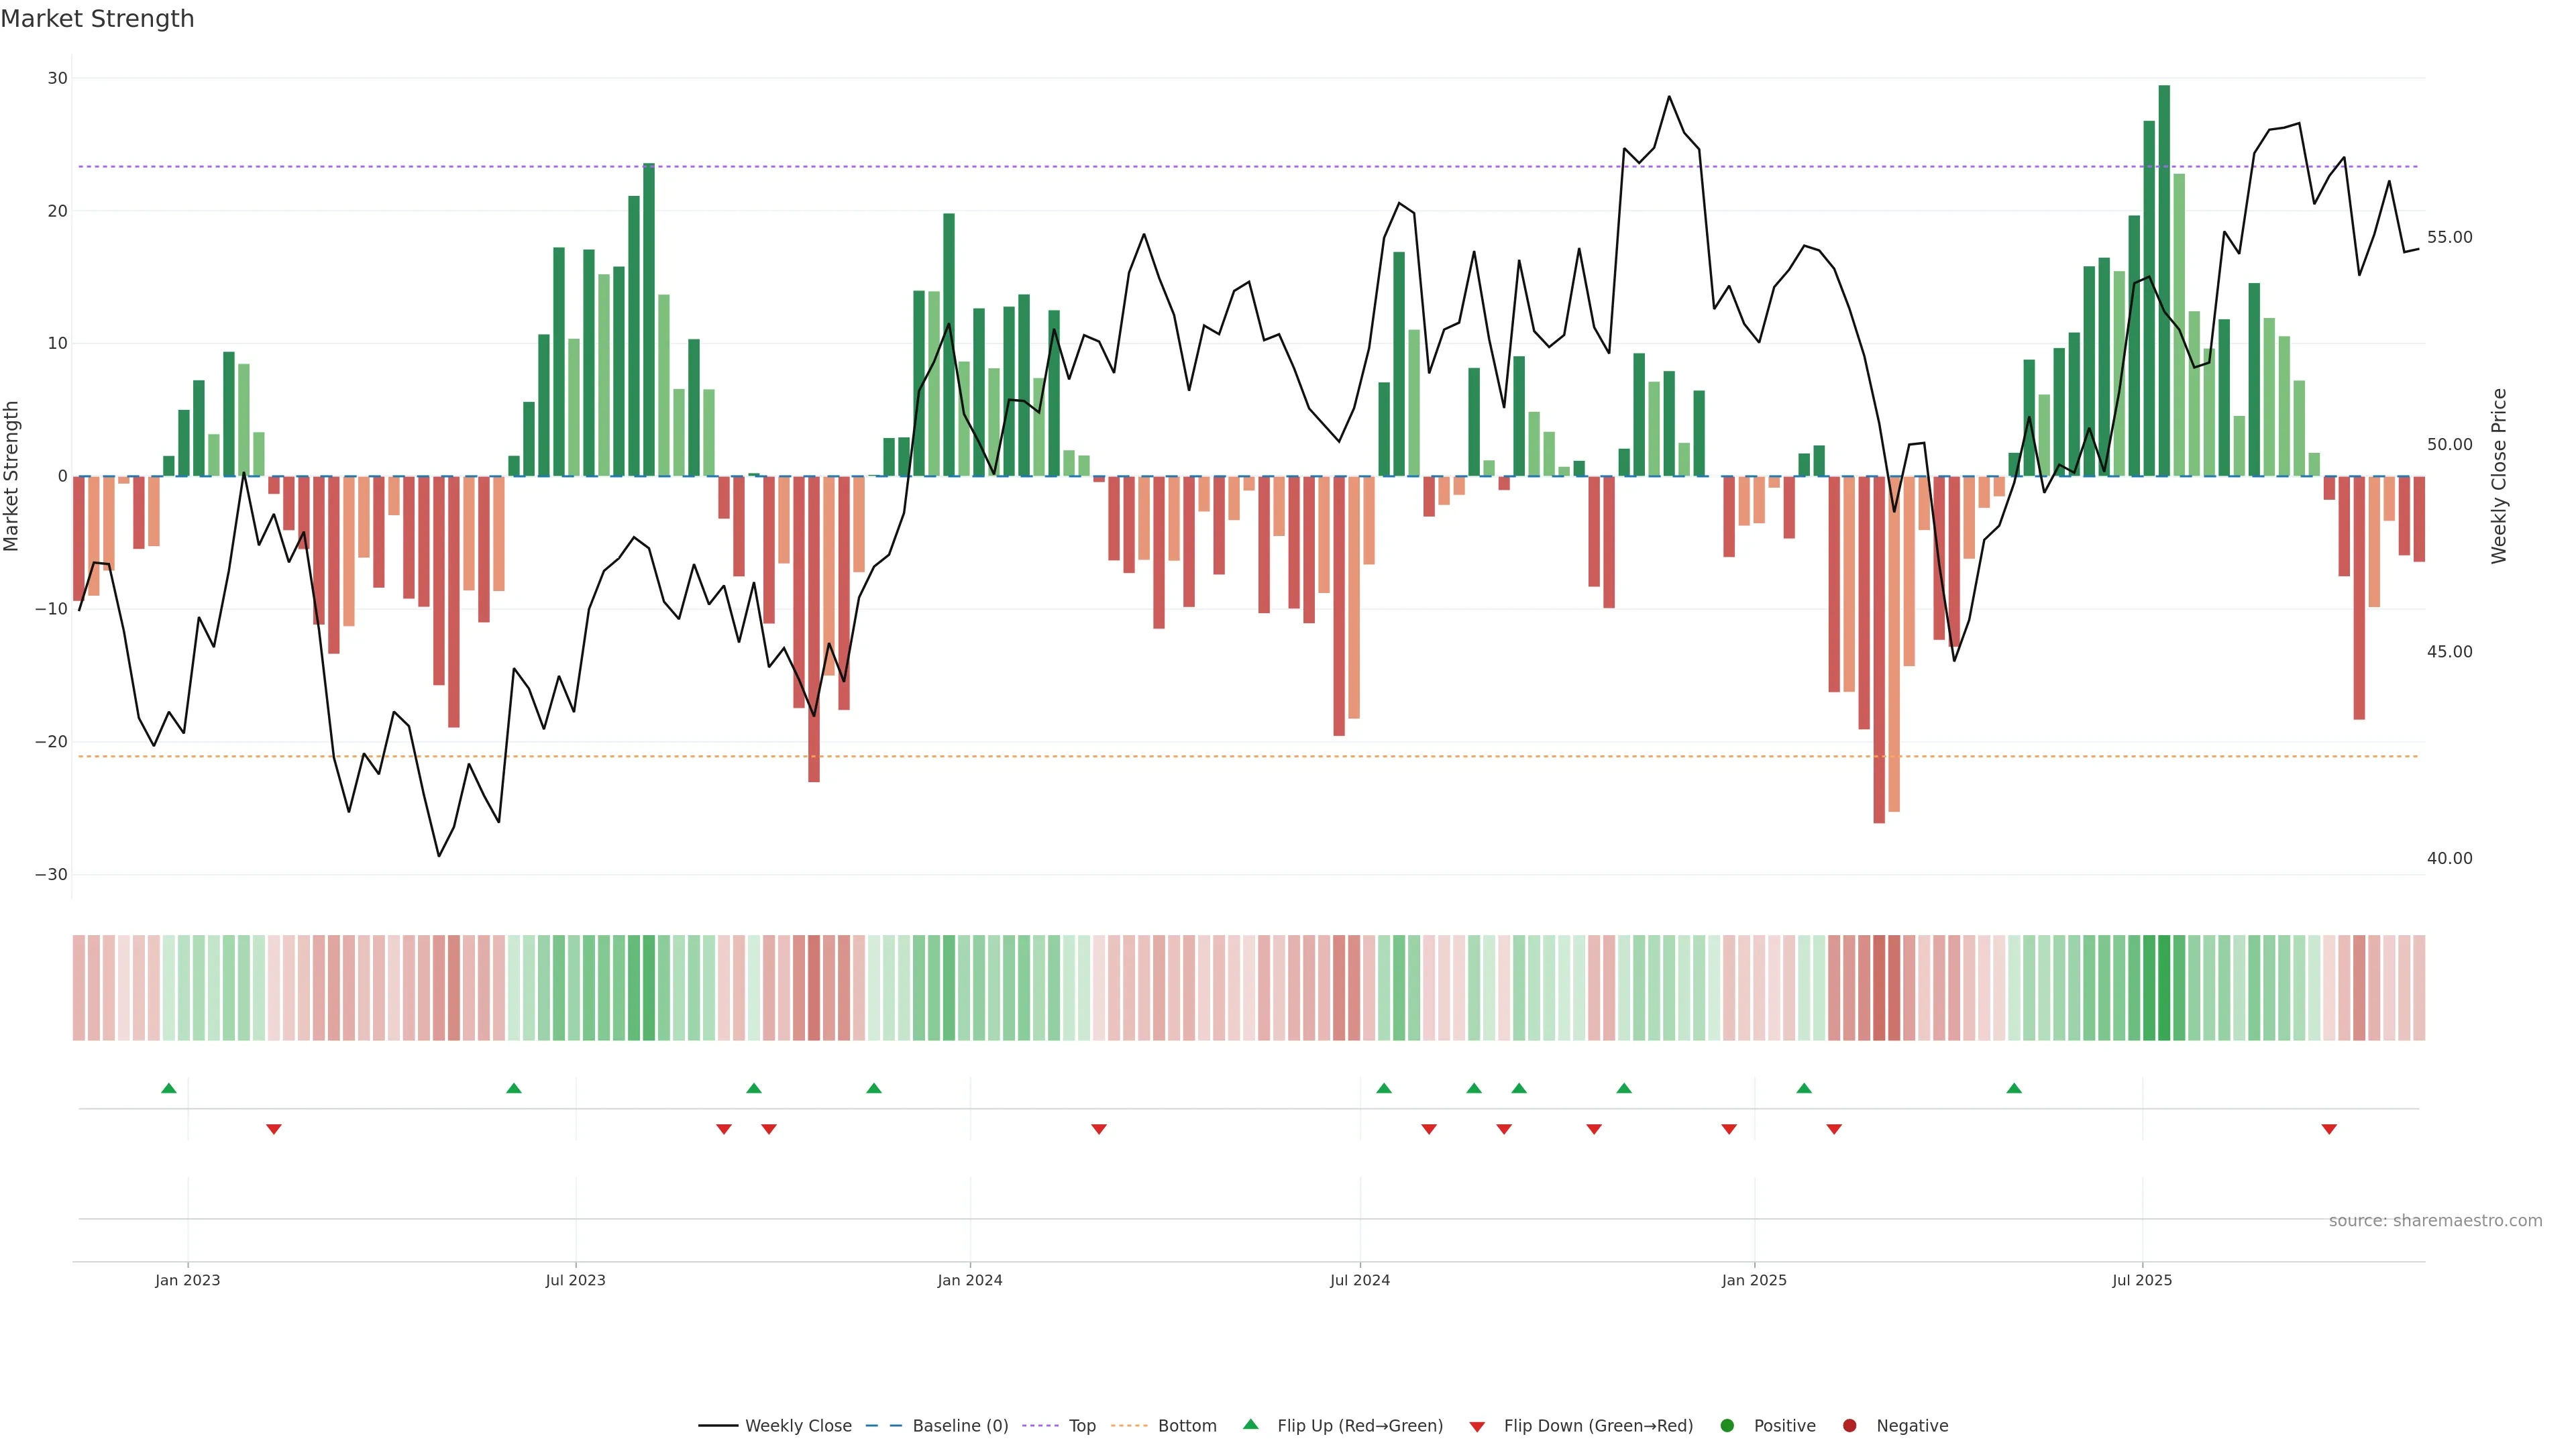Click the darkest green heatmap cell near Jul 2025
The width and height of the screenshot is (2576, 1449).
click(2164, 988)
